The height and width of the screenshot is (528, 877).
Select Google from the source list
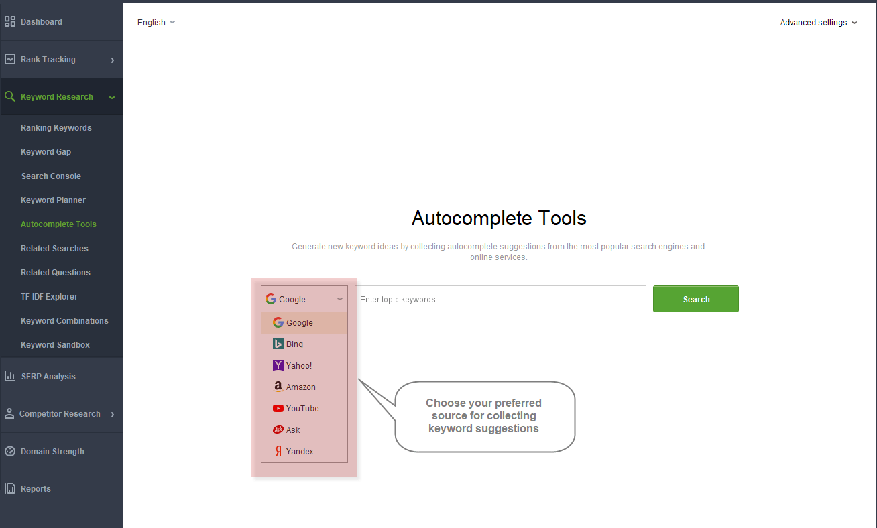[x=304, y=322]
